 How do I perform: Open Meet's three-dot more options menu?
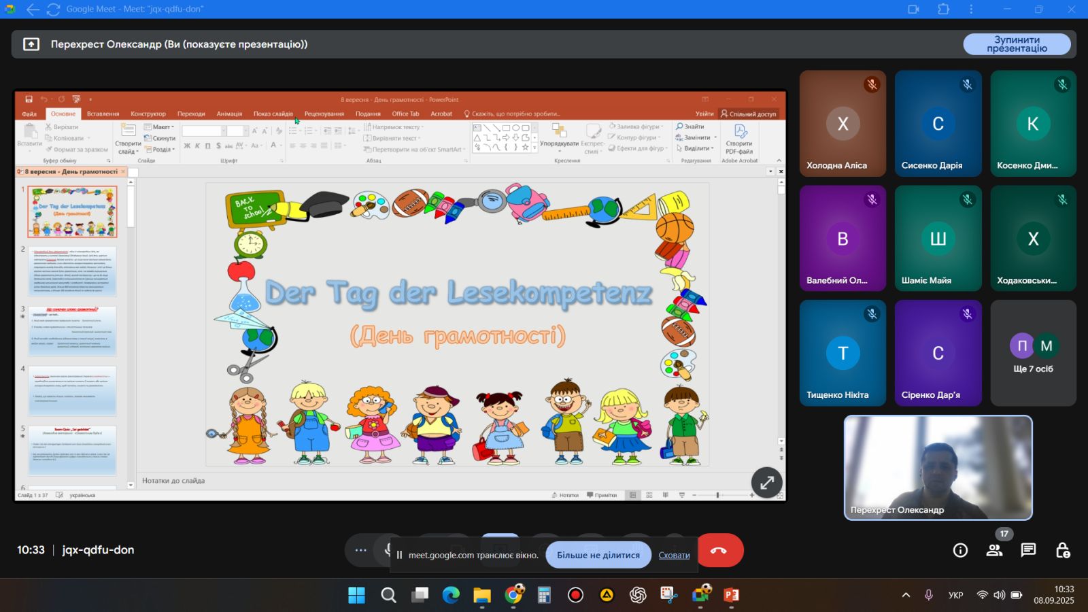point(360,550)
